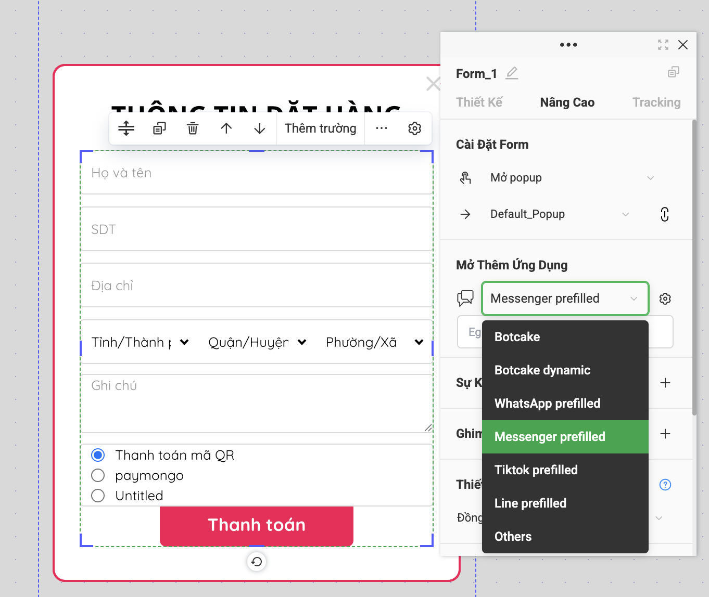Screen dimensions: 709x597
Task: Choose WhatsApp prefilled option
Action: pyautogui.click(x=565, y=404)
